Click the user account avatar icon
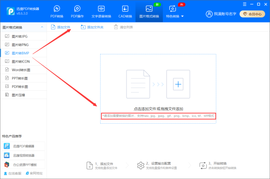The height and width of the screenshot is (179, 270). (209, 14)
